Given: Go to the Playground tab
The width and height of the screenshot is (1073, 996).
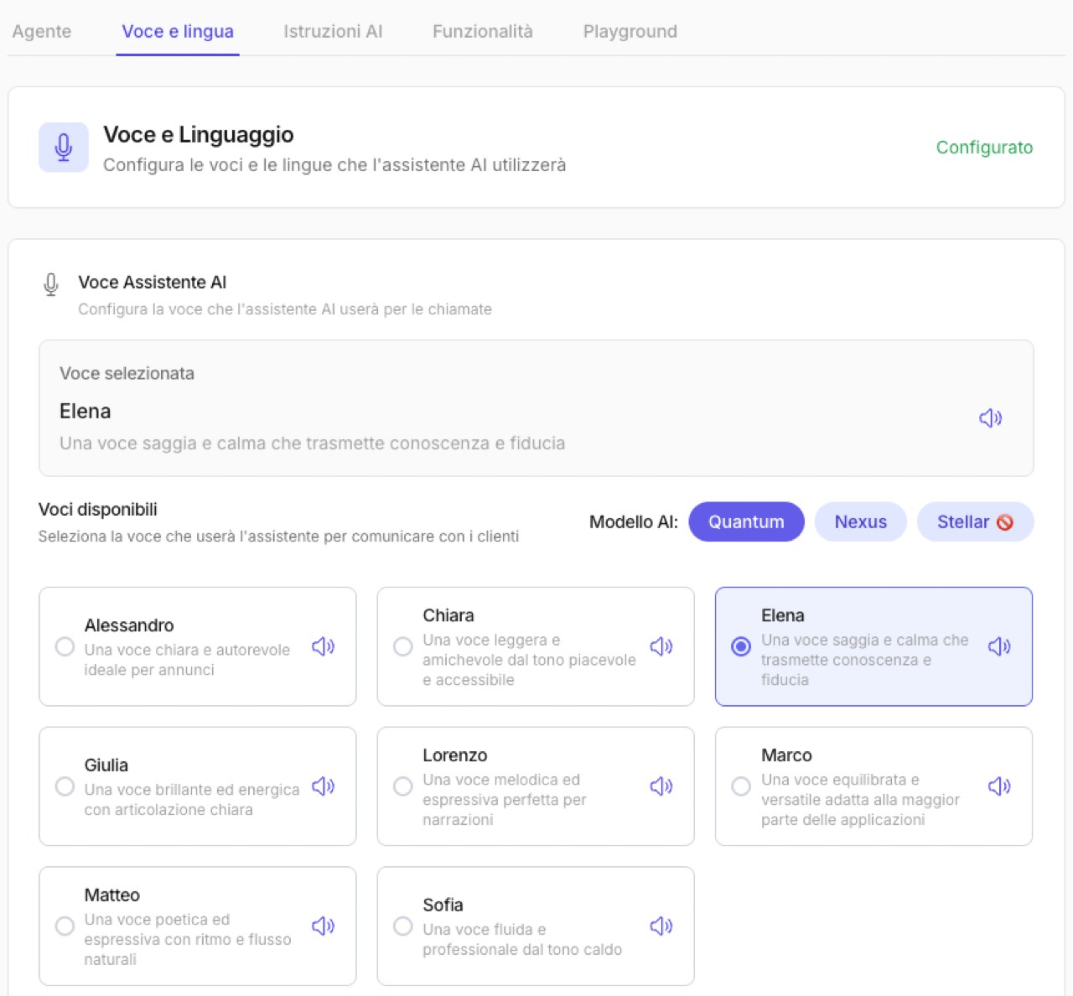Looking at the screenshot, I should (630, 32).
